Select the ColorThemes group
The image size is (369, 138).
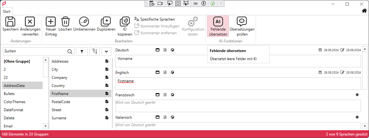pyautogui.click(x=22, y=102)
